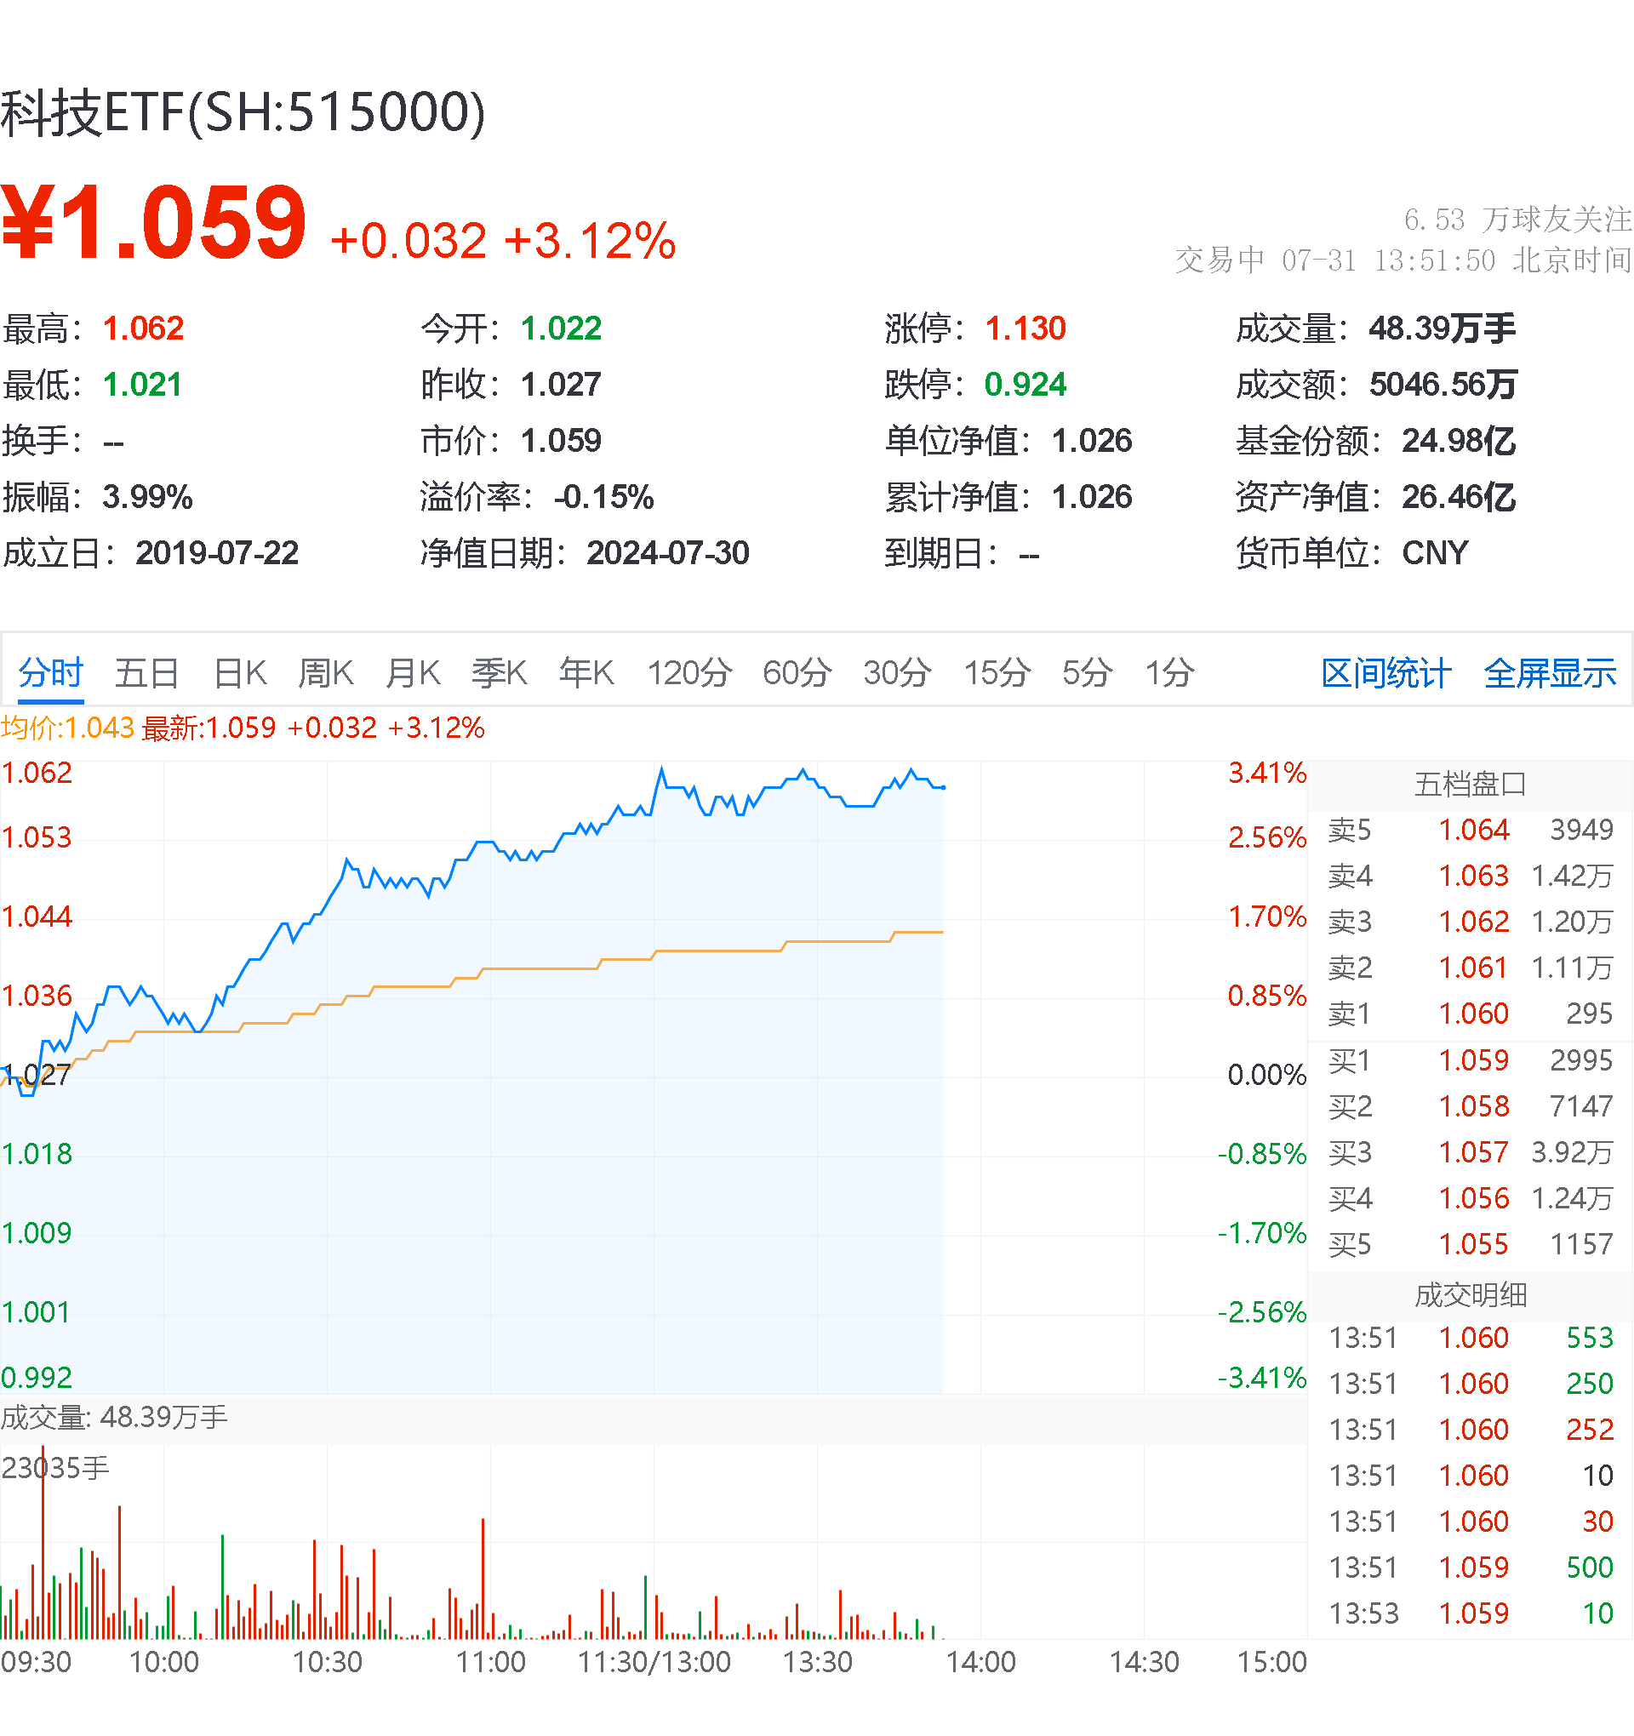Select the 卖5 row at 1.064
The height and width of the screenshot is (1736, 1634).
coord(1470,830)
